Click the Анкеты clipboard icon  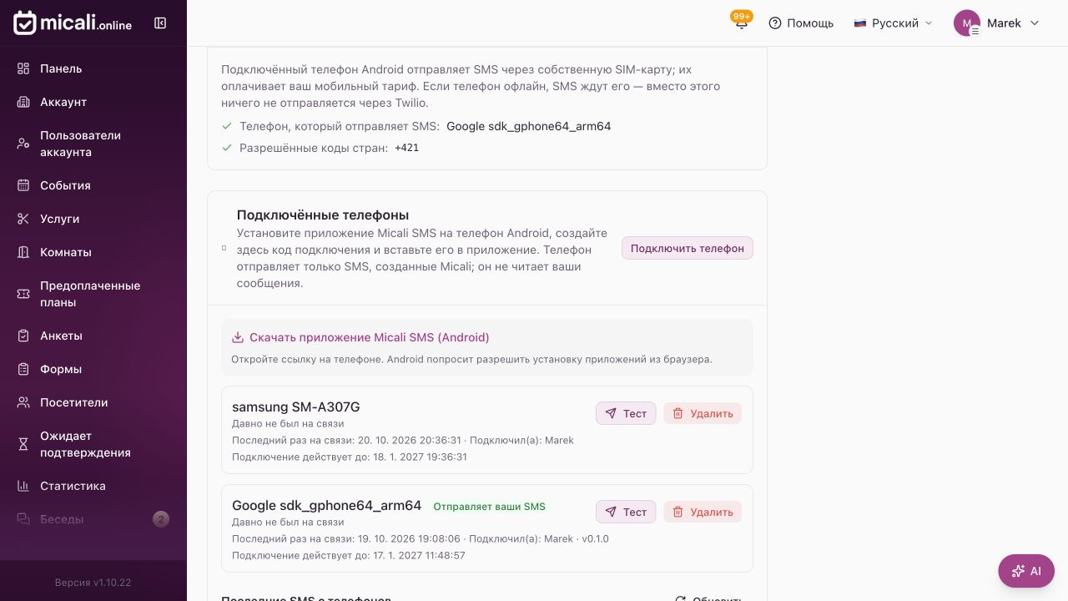pyautogui.click(x=23, y=336)
